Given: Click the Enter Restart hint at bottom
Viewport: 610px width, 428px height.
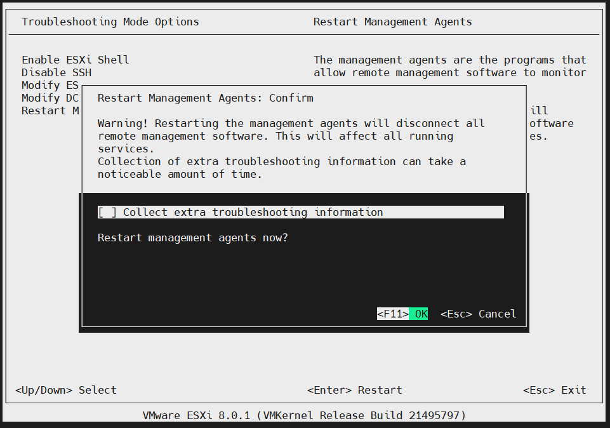Looking at the screenshot, I should click(354, 390).
